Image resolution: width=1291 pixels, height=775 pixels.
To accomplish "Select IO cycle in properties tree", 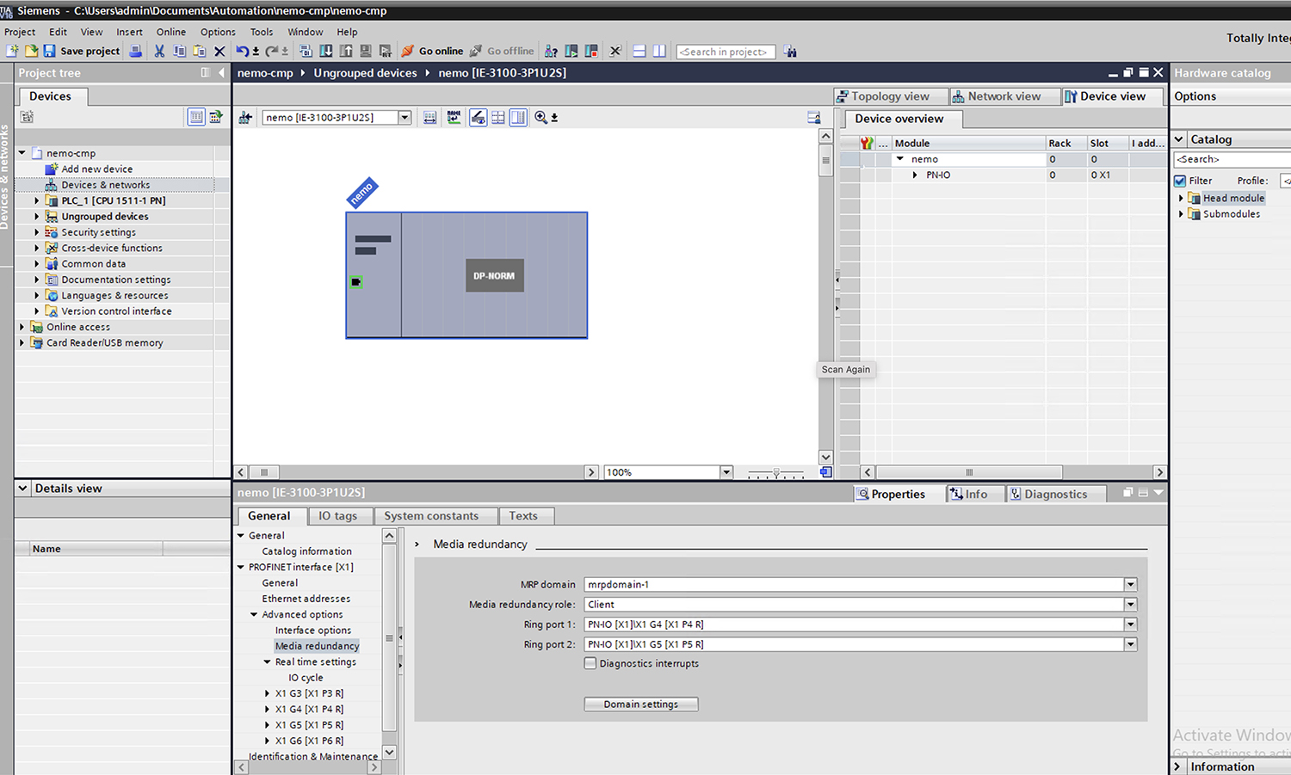I will pos(306,678).
